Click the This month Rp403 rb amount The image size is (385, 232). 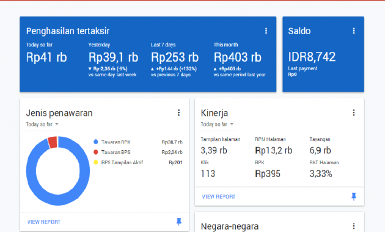[x=238, y=57]
